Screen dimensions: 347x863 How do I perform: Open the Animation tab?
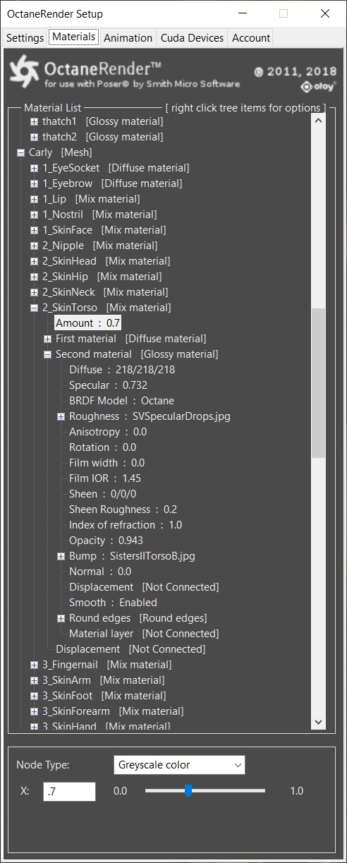128,38
